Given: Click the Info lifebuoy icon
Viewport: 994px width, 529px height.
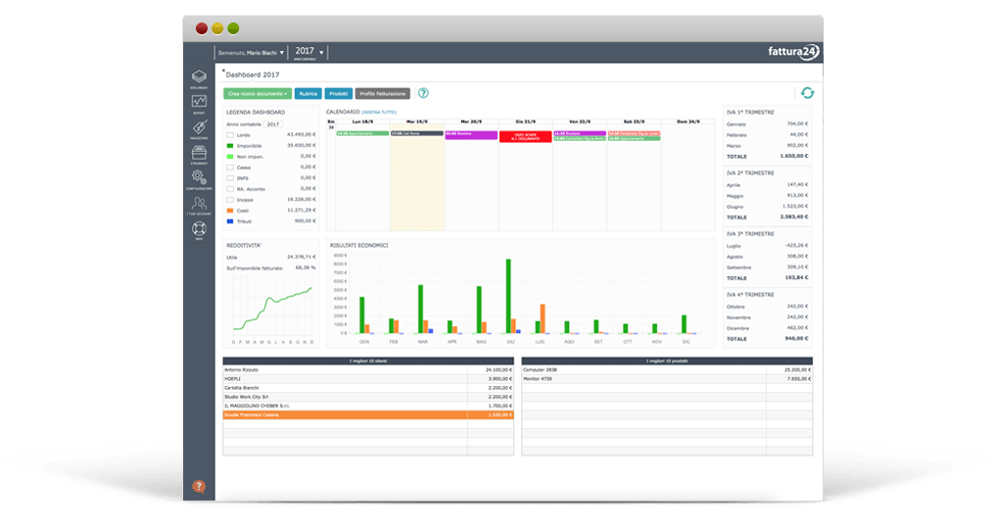Looking at the screenshot, I should pyautogui.click(x=199, y=230).
